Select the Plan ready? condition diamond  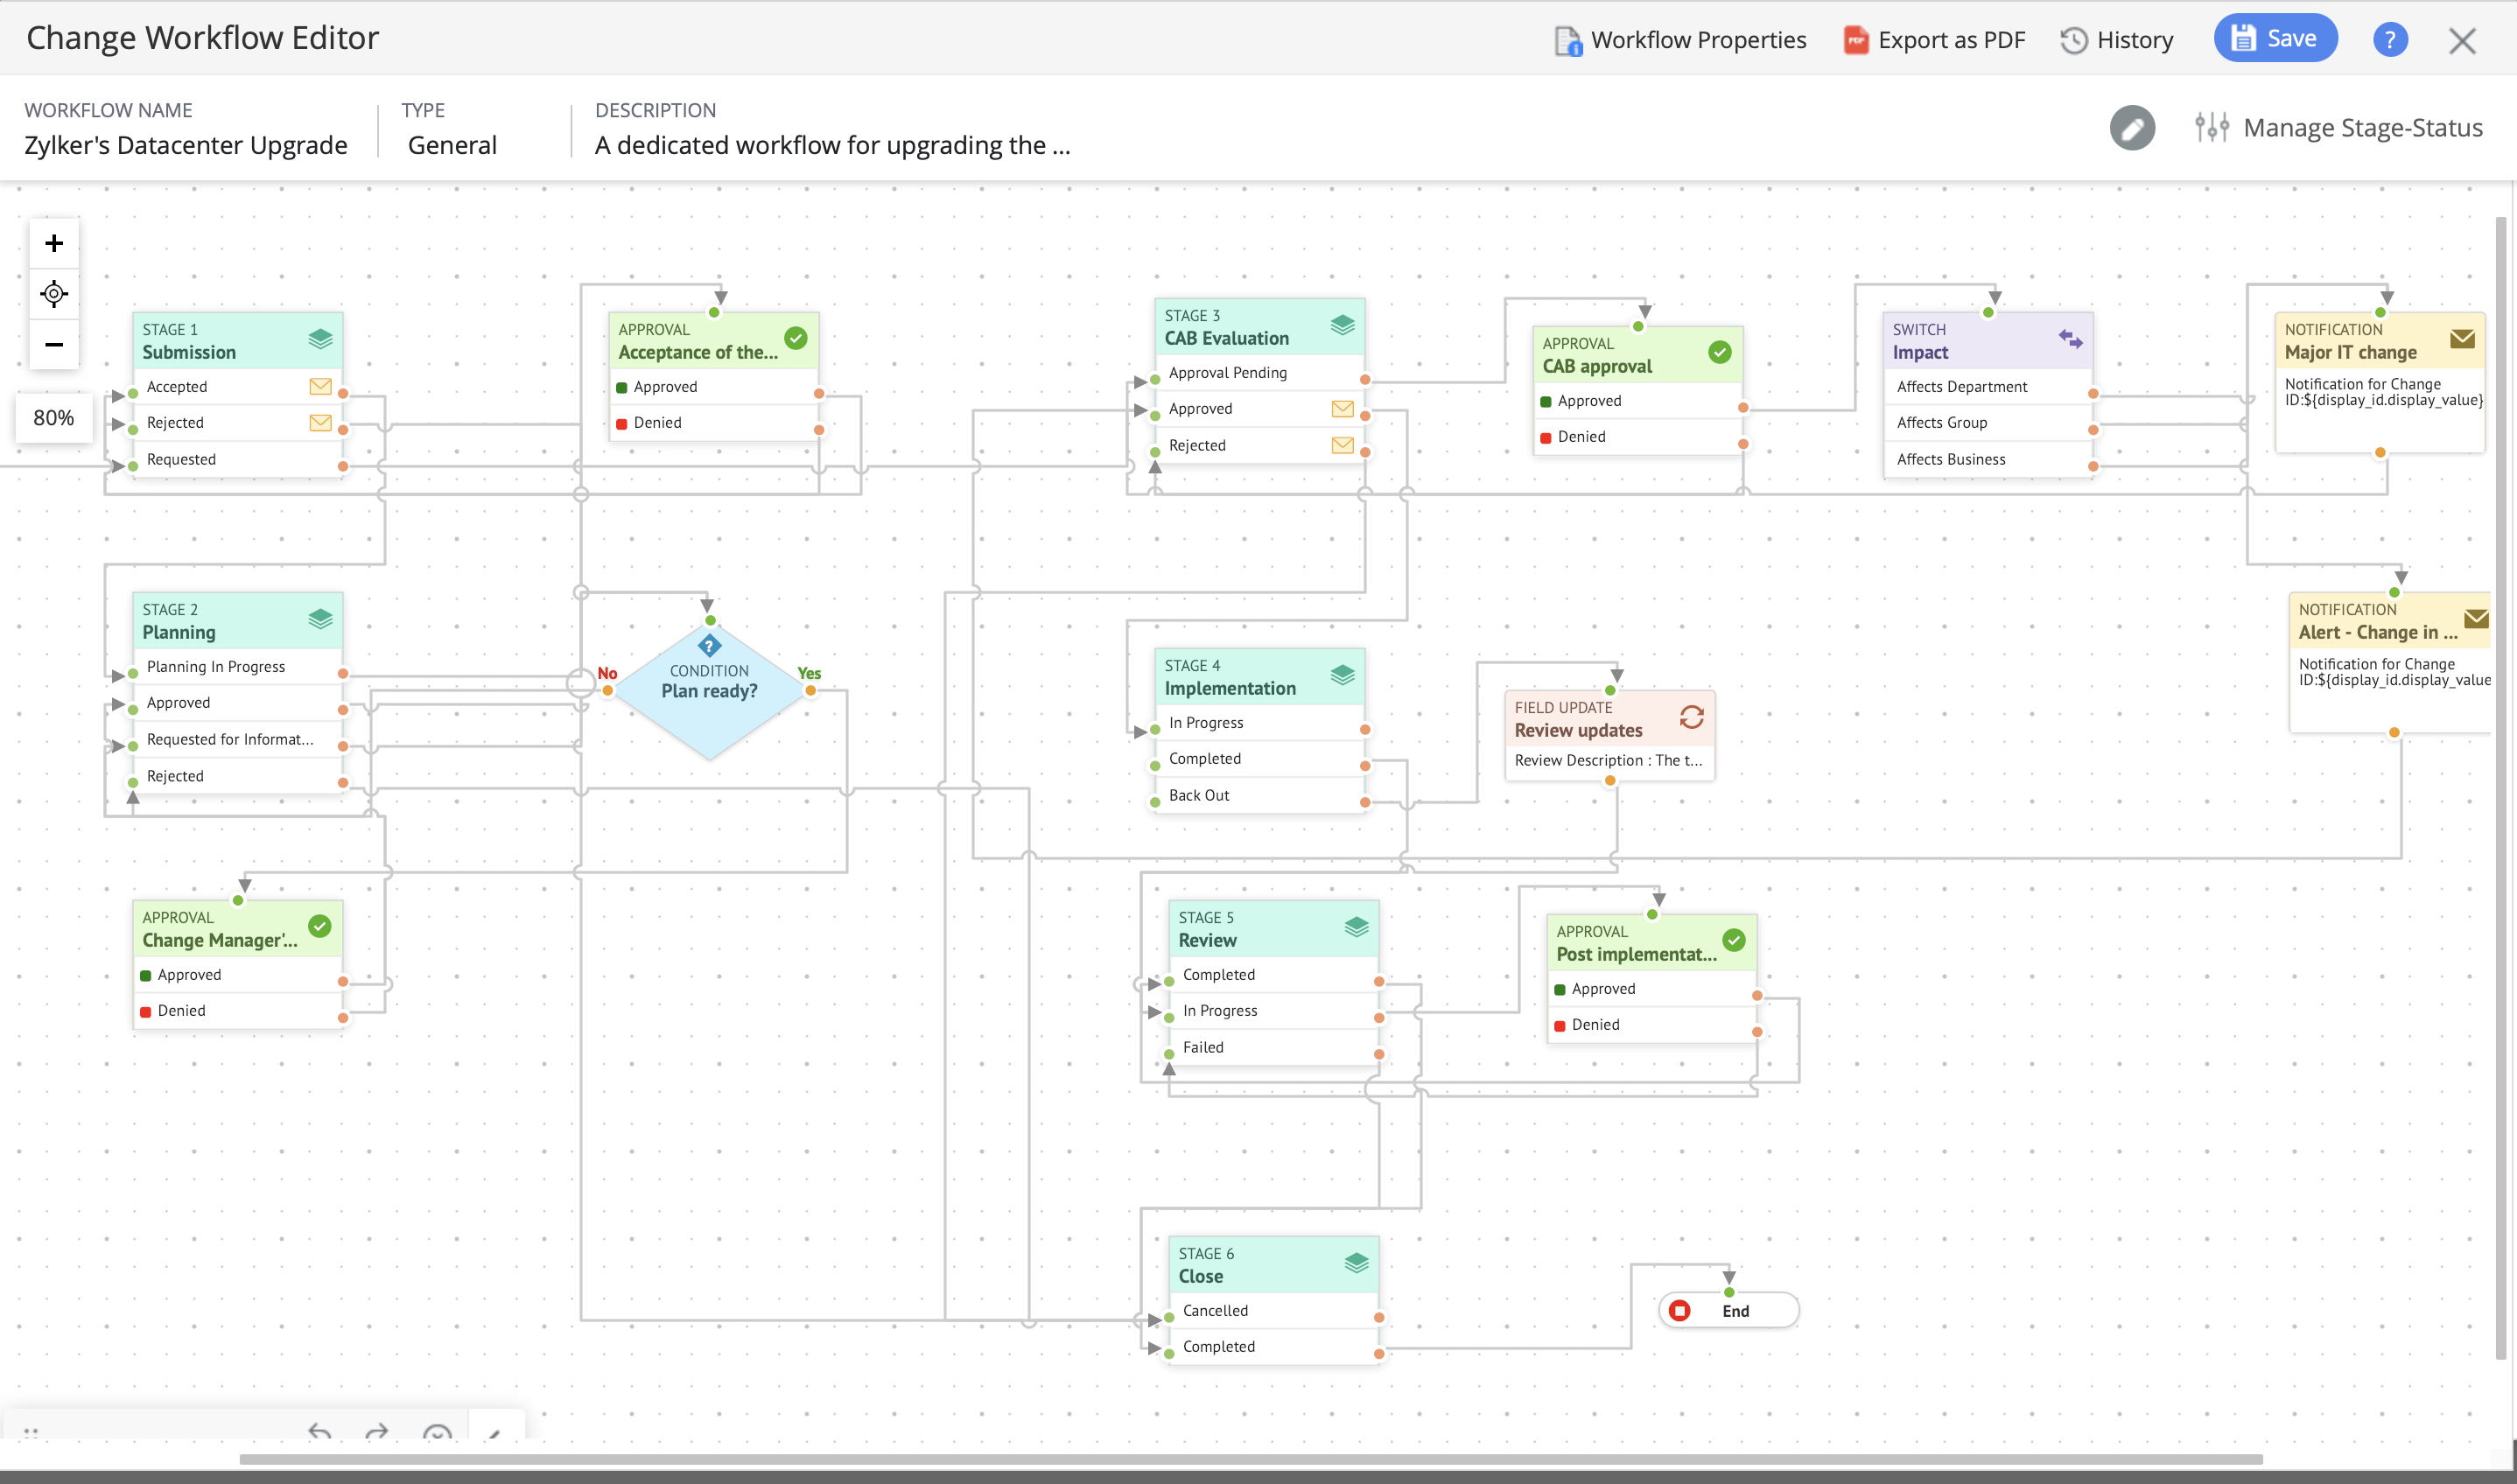[709, 691]
